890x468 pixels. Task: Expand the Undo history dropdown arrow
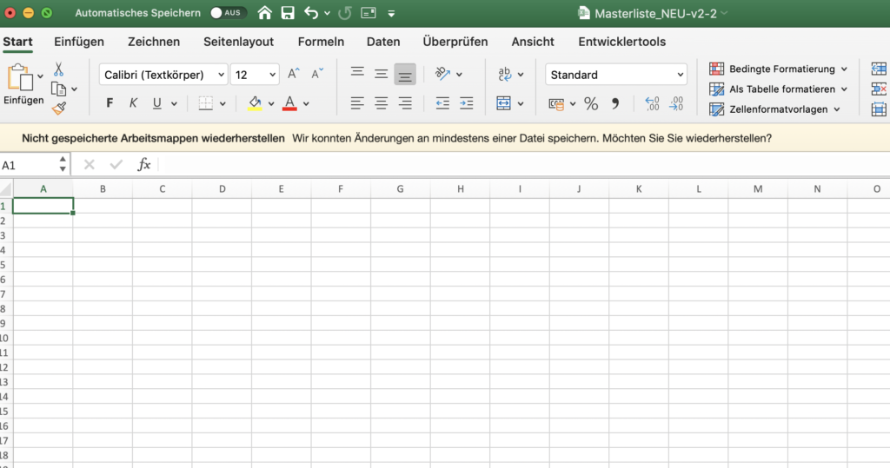click(328, 13)
